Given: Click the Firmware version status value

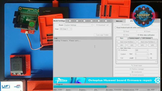Looking at the screenshot, I should point(137,90).
